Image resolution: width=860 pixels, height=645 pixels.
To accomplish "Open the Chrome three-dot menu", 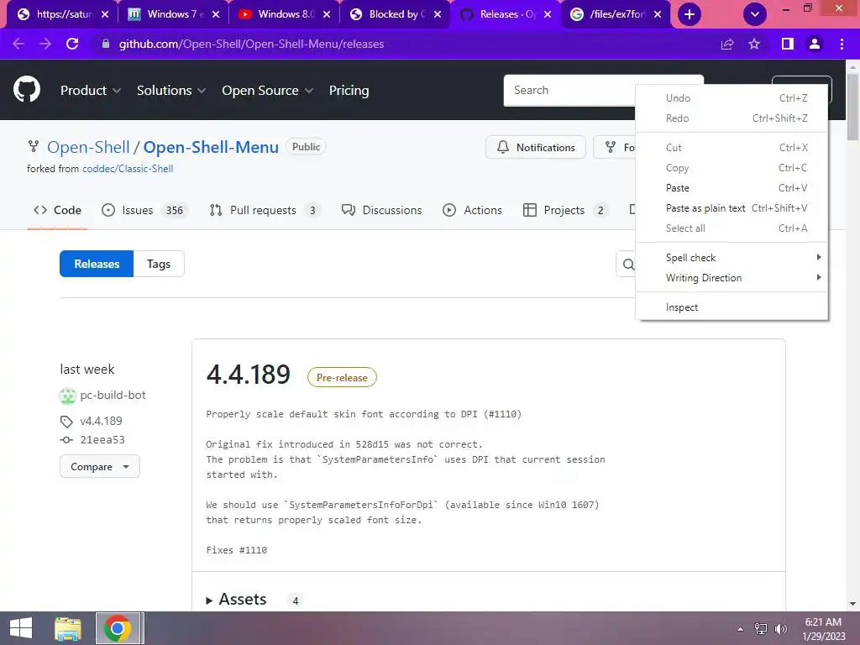I will tap(842, 44).
